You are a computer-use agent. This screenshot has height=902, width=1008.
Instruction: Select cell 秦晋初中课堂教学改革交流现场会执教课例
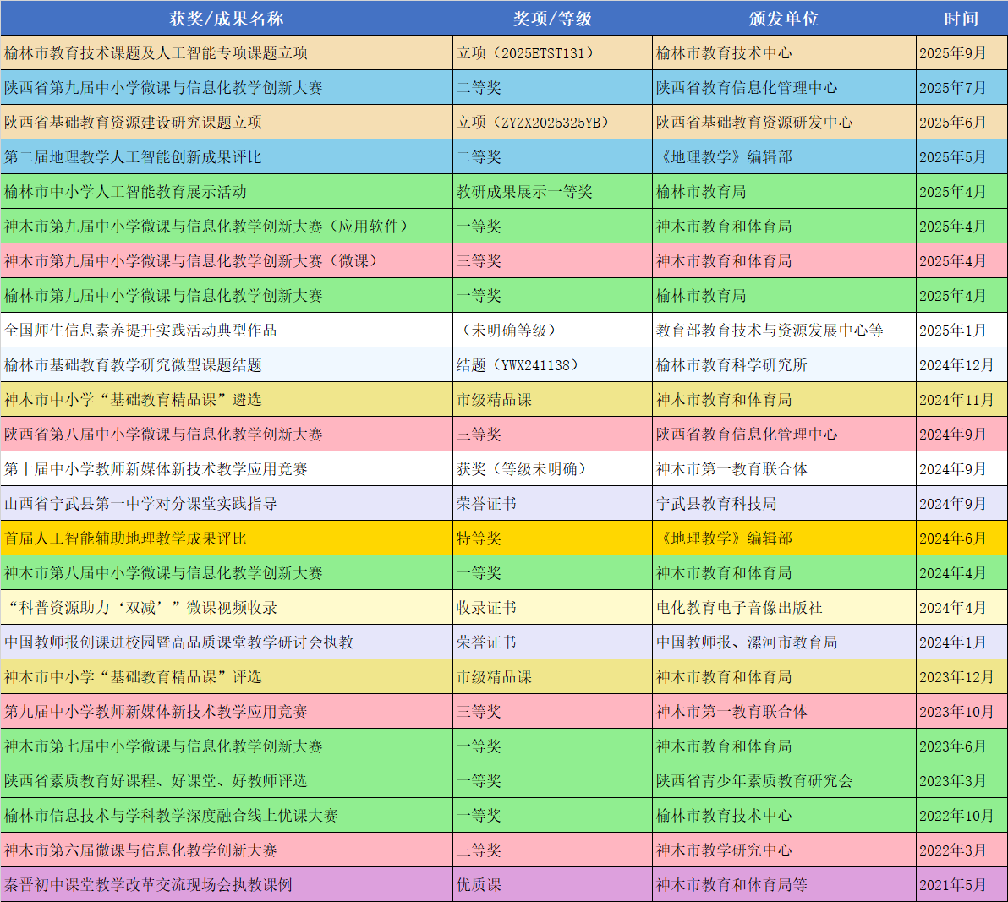click(x=227, y=884)
